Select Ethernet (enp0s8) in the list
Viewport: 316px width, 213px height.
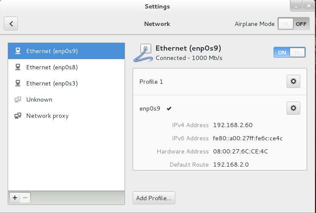pyautogui.click(x=66, y=67)
